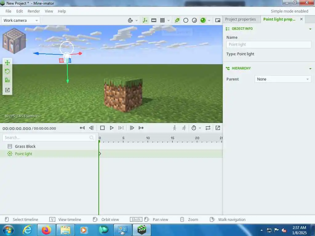Click the Name input field

tap(269, 45)
